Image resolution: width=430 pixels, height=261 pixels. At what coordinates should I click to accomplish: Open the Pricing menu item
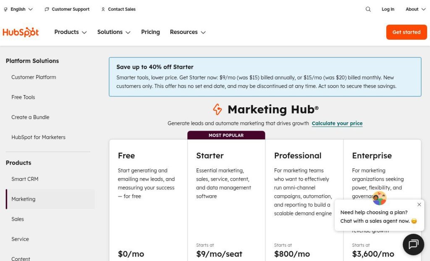pyautogui.click(x=150, y=32)
